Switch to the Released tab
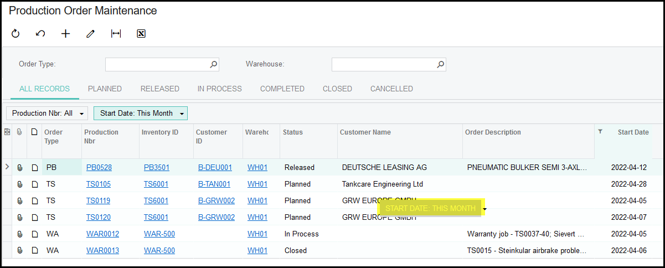This screenshot has height=268, width=665. [x=159, y=89]
